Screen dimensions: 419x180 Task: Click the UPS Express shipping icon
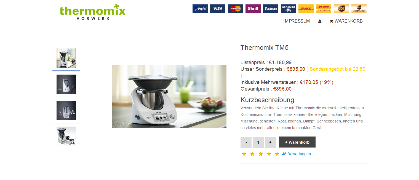(x=359, y=9)
